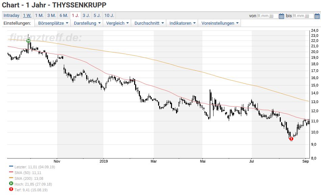Click the 'SMA (50): 11,11' legend text

[x=28, y=173]
